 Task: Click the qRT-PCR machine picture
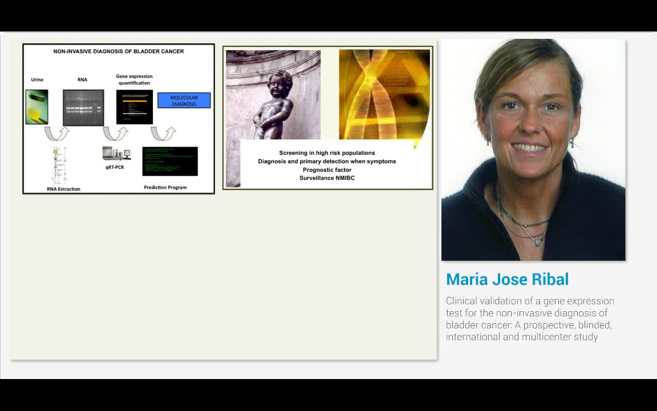click(x=116, y=154)
